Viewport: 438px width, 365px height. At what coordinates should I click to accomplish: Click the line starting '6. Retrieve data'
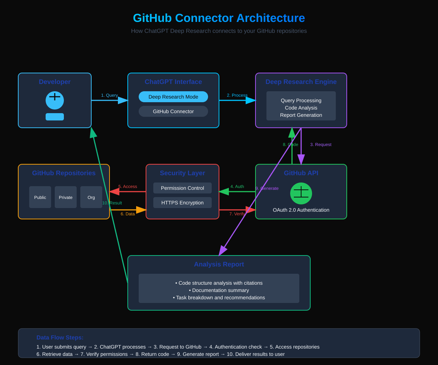coord(161,354)
